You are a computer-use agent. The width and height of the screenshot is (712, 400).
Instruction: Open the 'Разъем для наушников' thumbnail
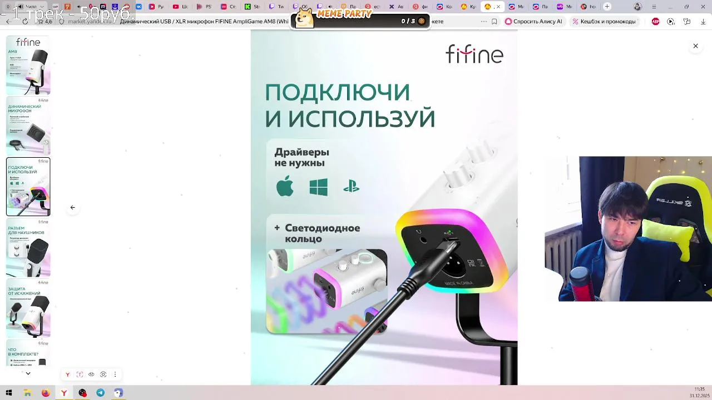coord(28,247)
